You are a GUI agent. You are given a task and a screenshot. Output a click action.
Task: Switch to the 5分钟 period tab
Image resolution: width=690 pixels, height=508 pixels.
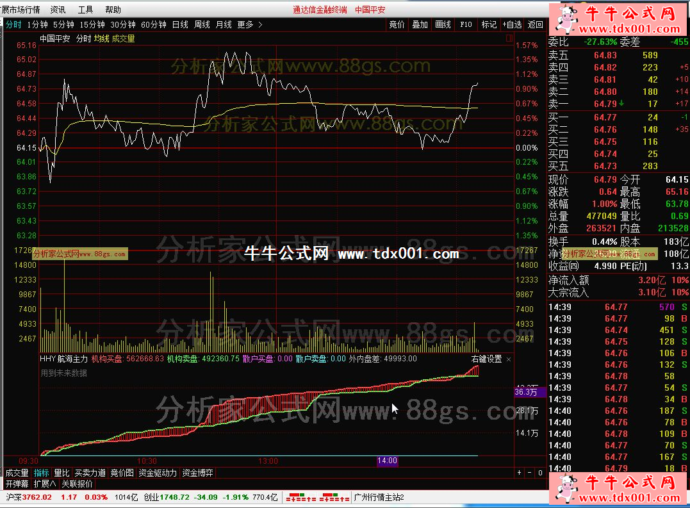[x=64, y=24]
